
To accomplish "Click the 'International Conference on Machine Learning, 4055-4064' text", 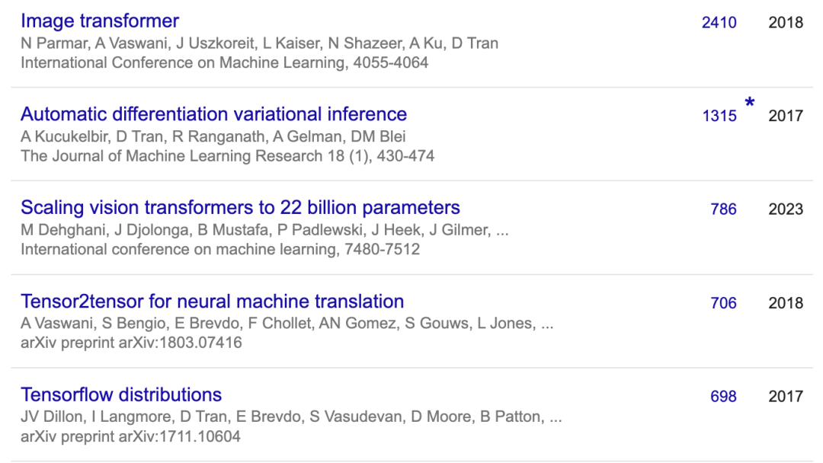I will point(224,62).
